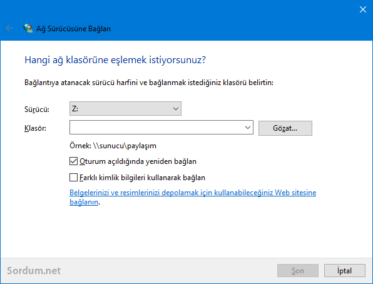The image size is (373, 284).
Task: Click the İptal cancel button
Action: pyautogui.click(x=344, y=270)
